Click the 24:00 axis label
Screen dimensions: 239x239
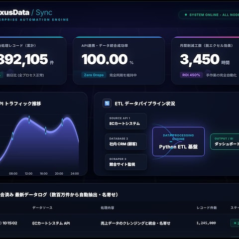coord(75,173)
